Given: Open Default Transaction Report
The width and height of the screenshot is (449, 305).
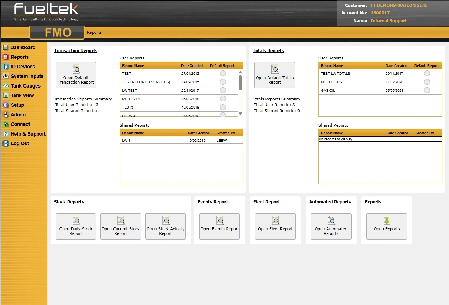Looking at the screenshot, I should 76,75.
